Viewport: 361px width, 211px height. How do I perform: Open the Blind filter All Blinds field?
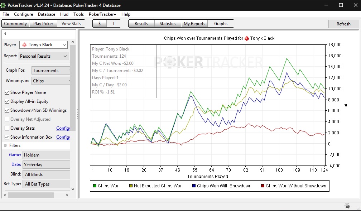click(x=46, y=174)
